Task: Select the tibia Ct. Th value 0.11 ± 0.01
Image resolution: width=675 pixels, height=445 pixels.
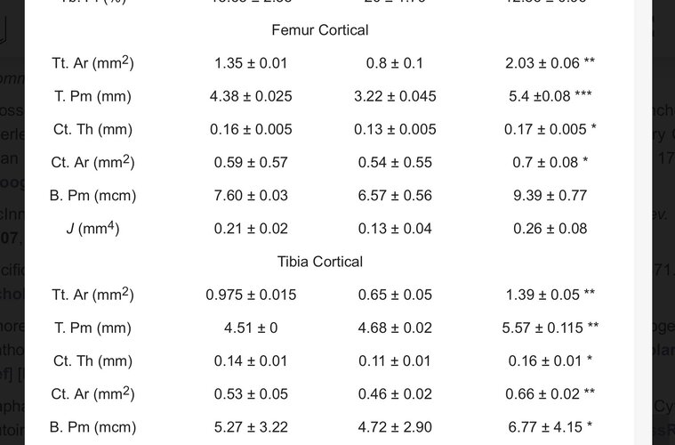Action: tap(395, 361)
